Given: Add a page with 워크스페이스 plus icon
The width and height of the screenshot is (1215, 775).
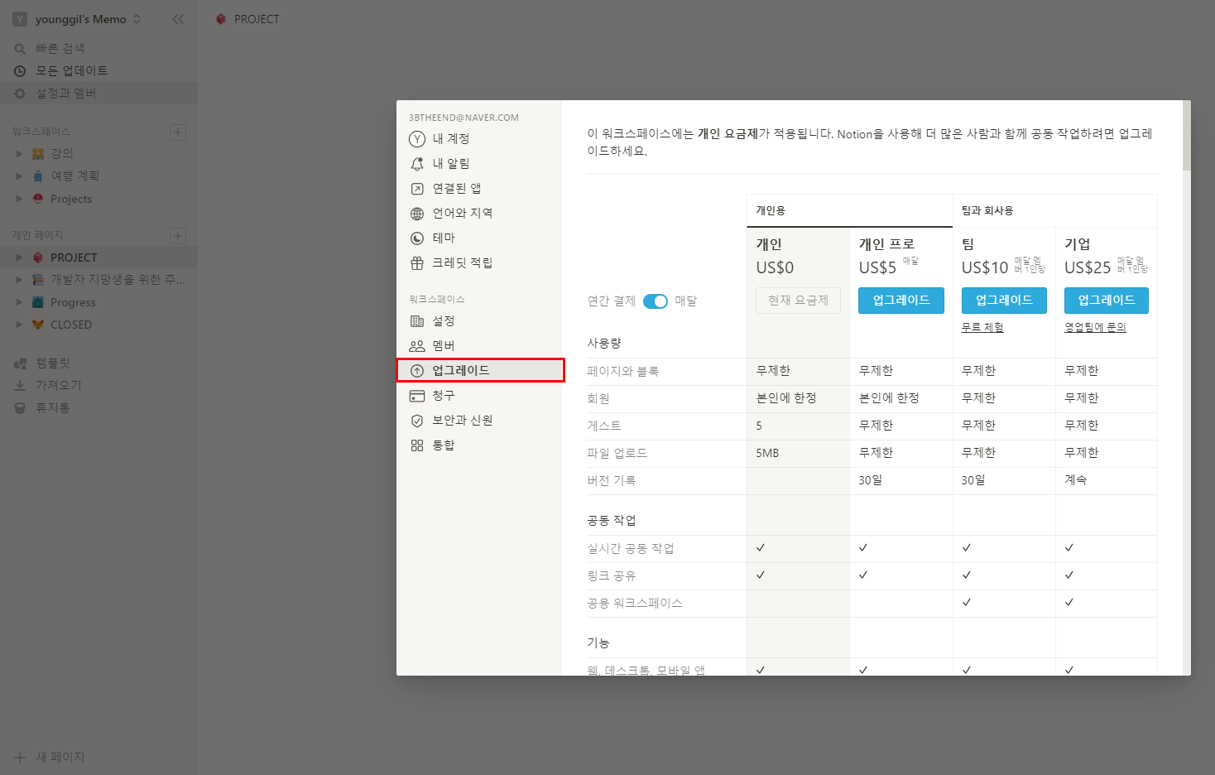Looking at the screenshot, I should coord(178,132).
